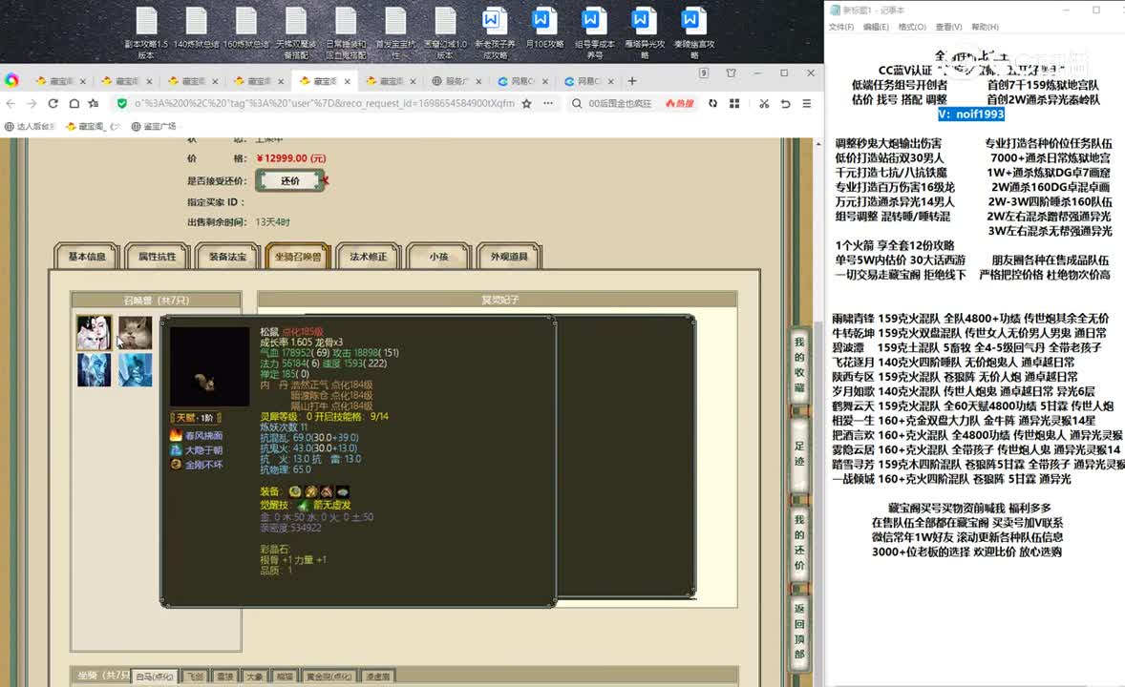The image size is (1125, 687).
Task: Open 足迹 side button
Action: 799,453
